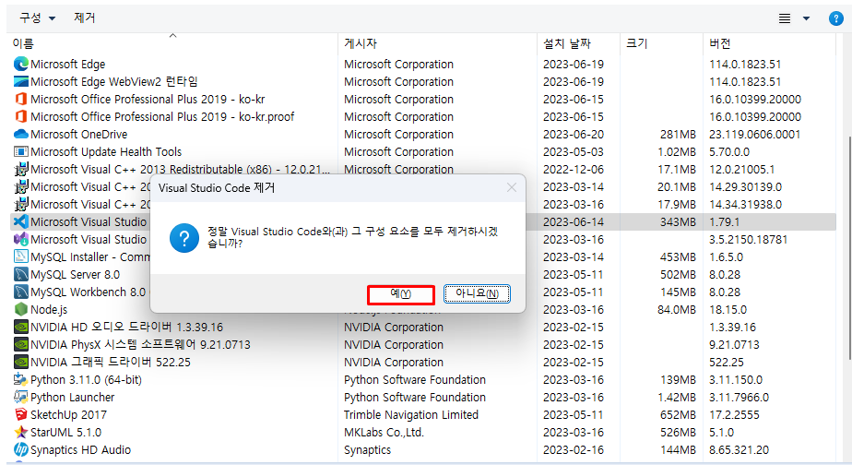
Task: Click the 343MB size cell
Action: (678, 222)
